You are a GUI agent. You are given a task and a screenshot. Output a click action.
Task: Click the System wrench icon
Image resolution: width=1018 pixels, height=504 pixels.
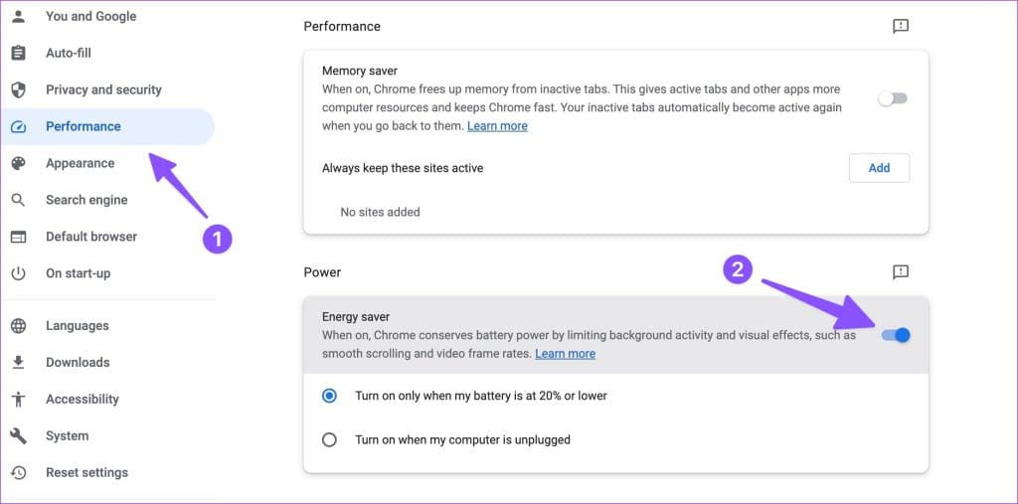[x=18, y=435]
